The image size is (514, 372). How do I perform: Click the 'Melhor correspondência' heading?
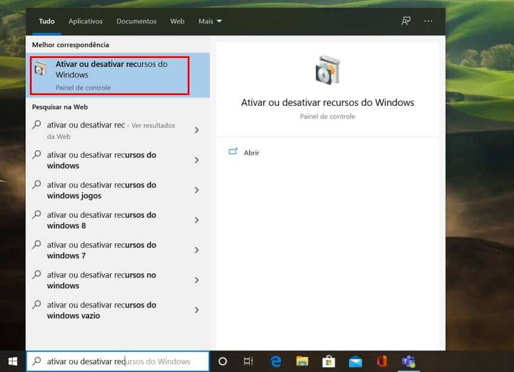coord(71,45)
